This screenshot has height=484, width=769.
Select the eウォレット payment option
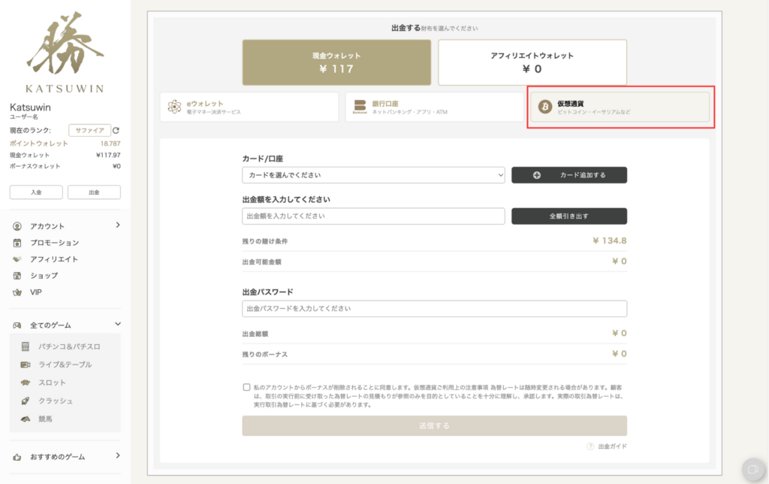[x=249, y=107]
